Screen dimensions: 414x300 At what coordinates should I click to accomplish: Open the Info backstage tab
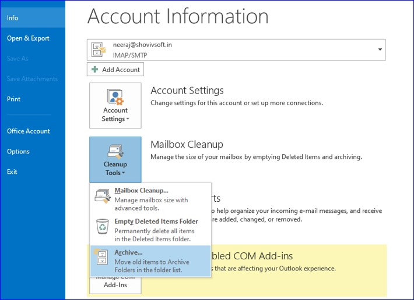point(33,18)
